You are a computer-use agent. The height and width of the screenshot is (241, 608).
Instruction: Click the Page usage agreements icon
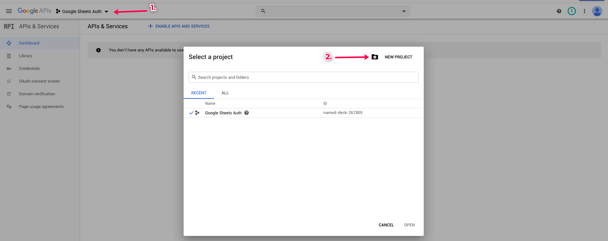pos(9,107)
